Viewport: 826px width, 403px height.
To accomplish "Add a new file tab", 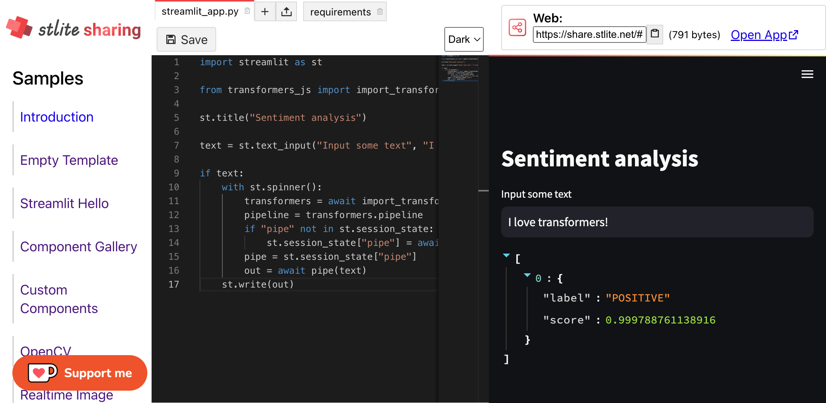I will pos(265,12).
